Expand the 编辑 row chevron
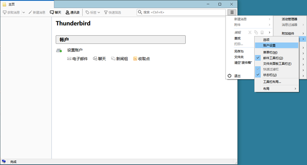Screen dimensions: 307x165 coord(269,32)
